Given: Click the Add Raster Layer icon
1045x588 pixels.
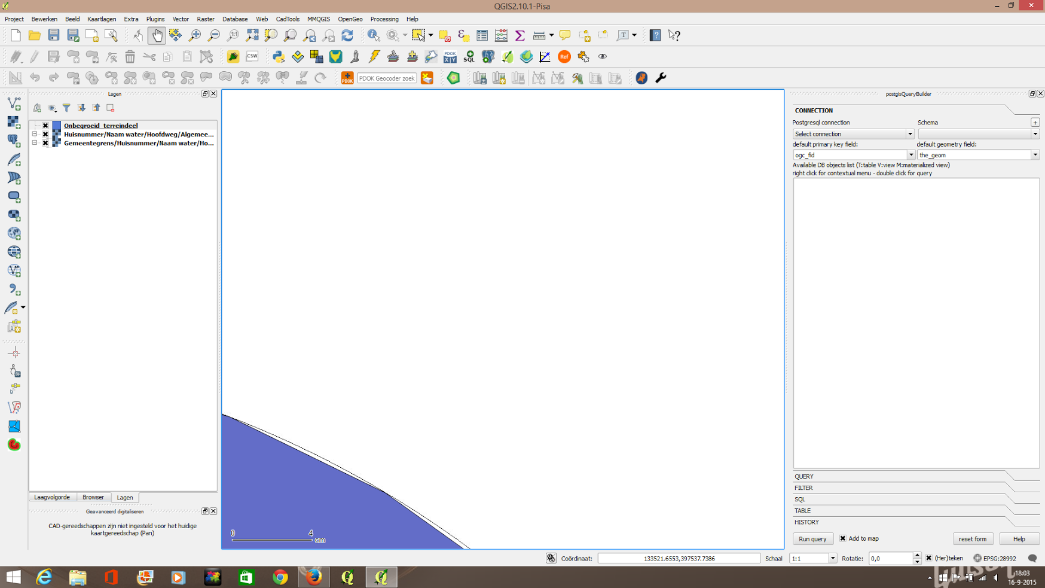Looking at the screenshot, I should point(14,122).
